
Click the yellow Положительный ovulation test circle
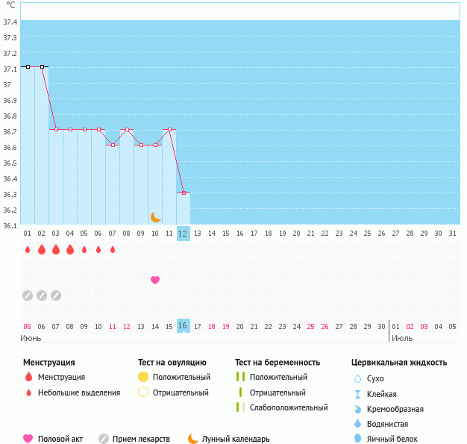click(x=143, y=377)
